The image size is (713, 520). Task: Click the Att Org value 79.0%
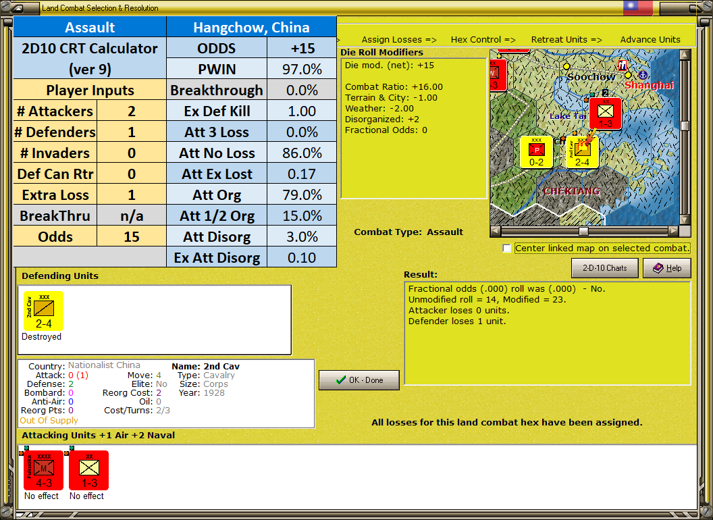pyautogui.click(x=302, y=194)
